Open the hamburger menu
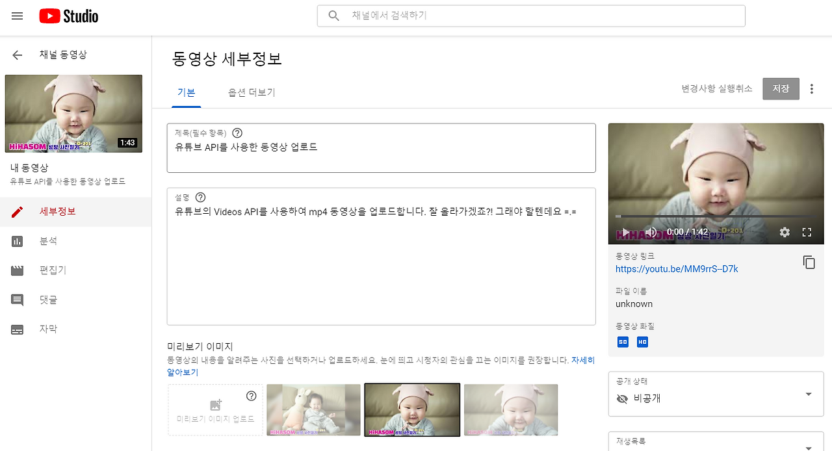Viewport: 832px width, 451px height. pyautogui.click(x=18, y=16)
